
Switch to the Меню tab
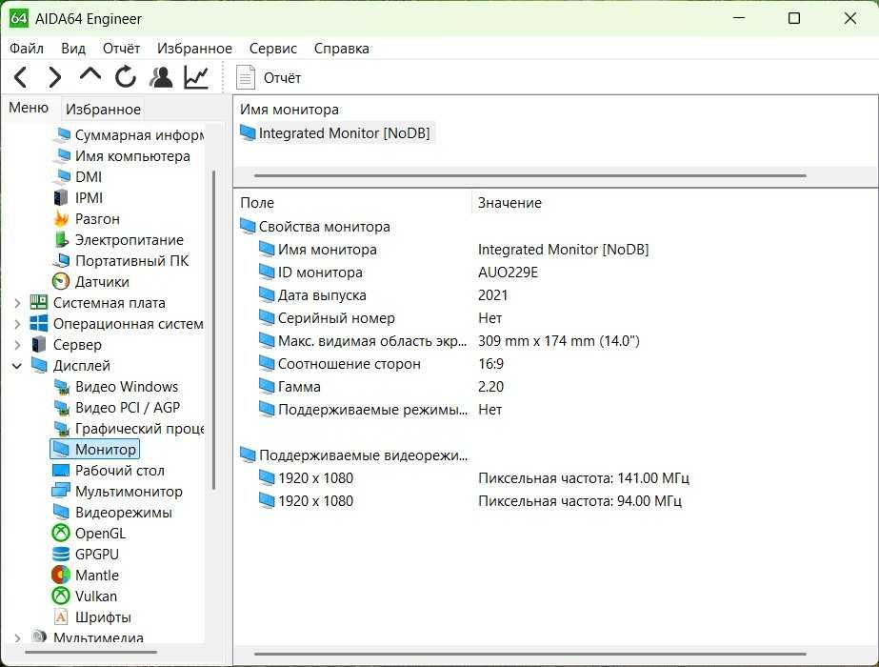(x=29, y=108)
